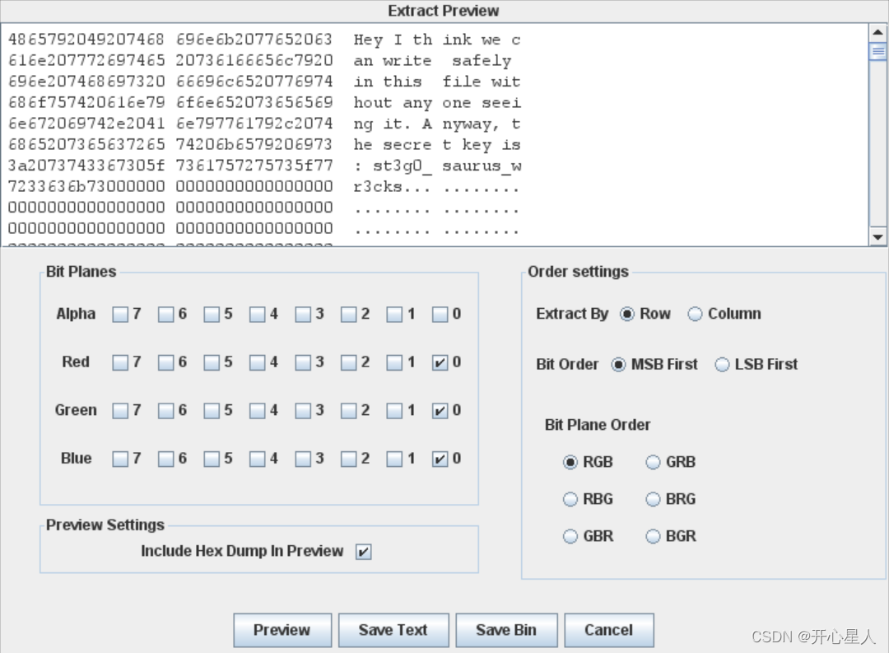Select Blue bit plane 5 checkbox

(x=212, y=459)
